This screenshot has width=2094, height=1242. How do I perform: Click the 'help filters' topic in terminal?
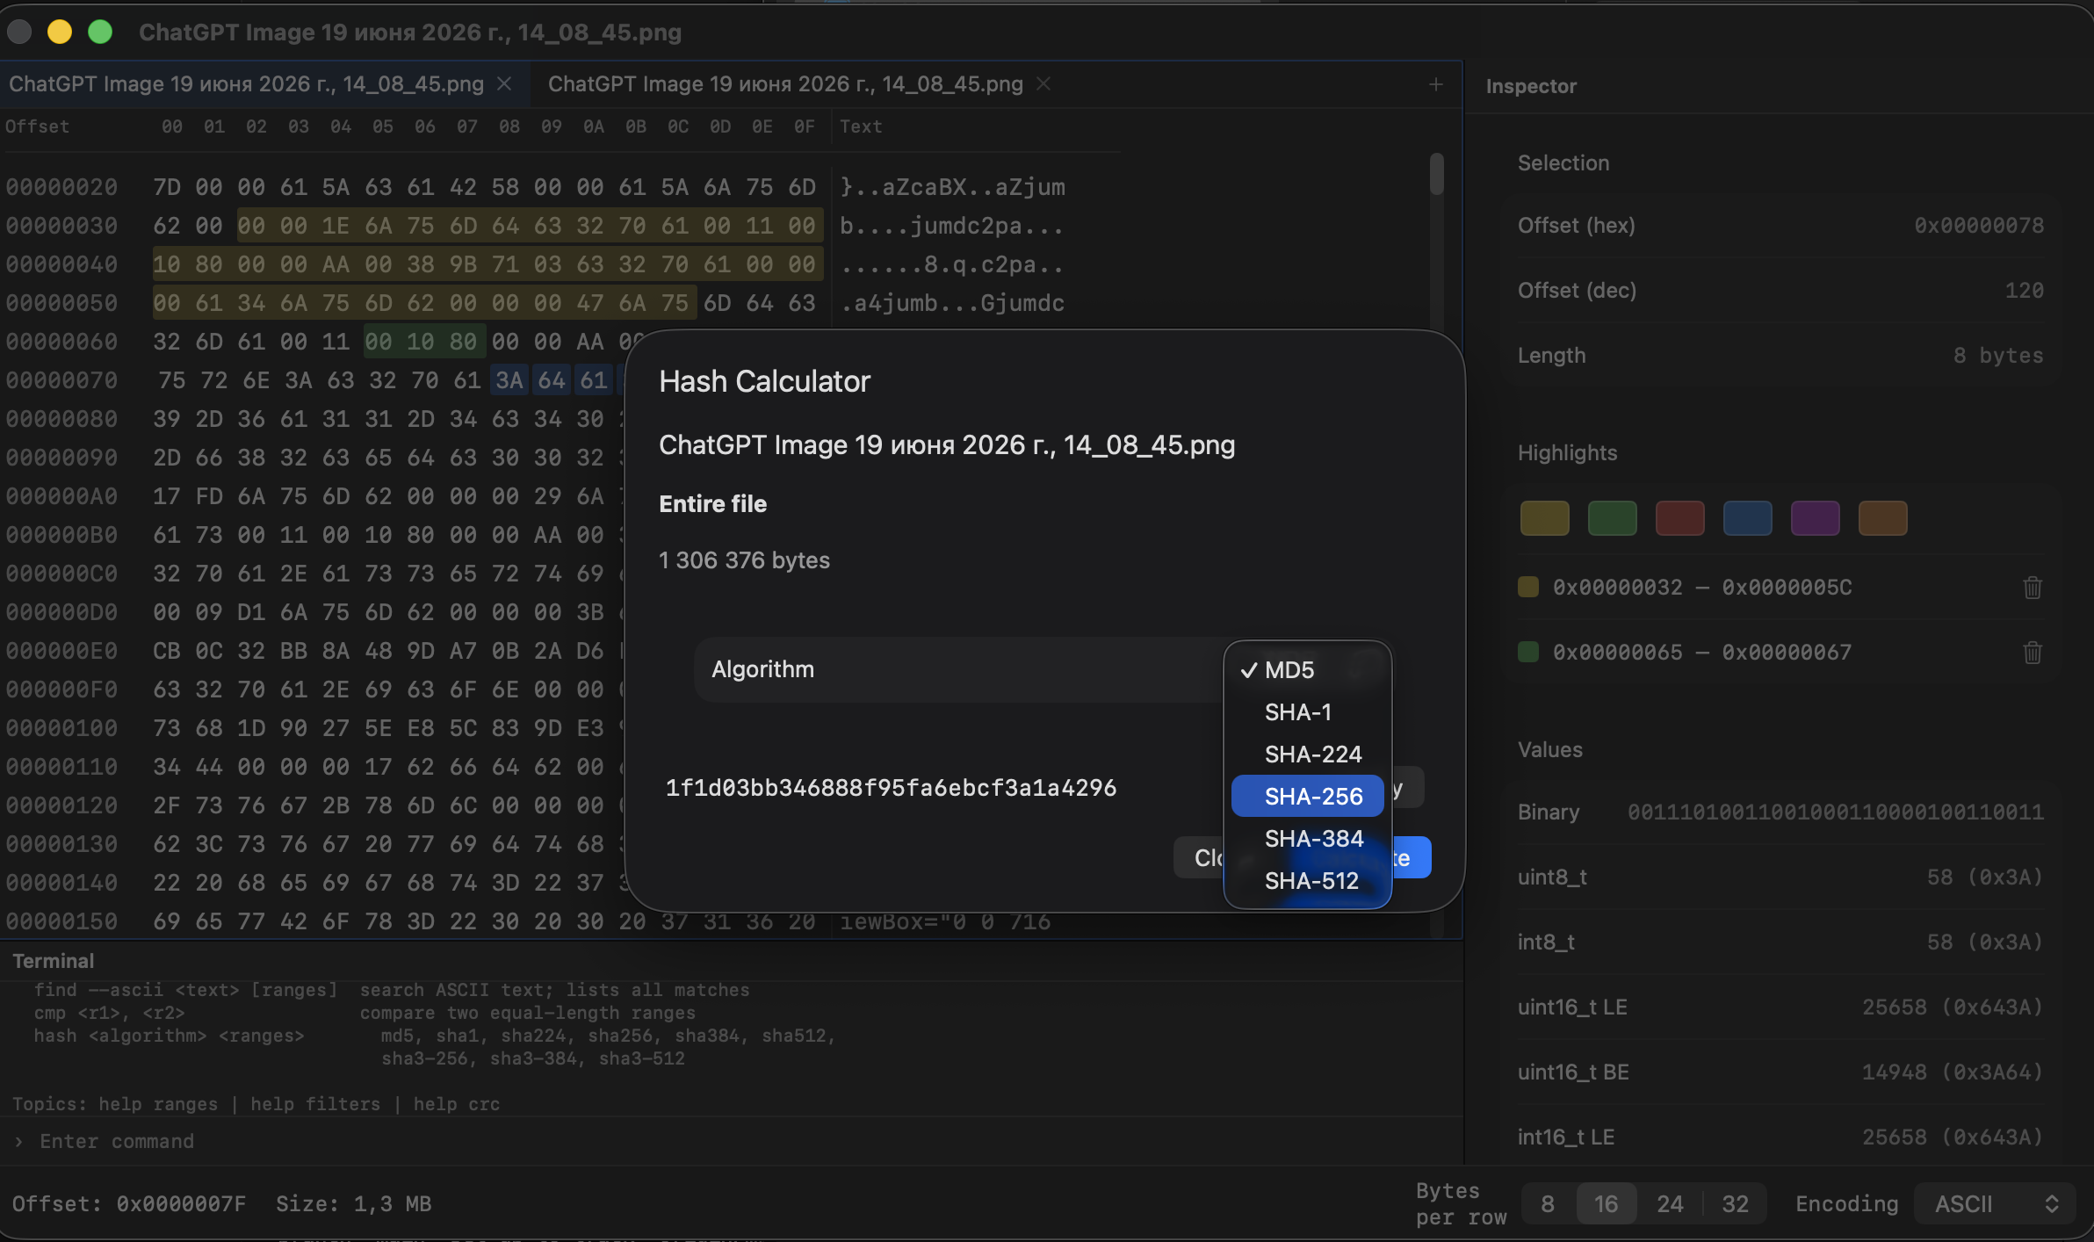point(315,1104)
